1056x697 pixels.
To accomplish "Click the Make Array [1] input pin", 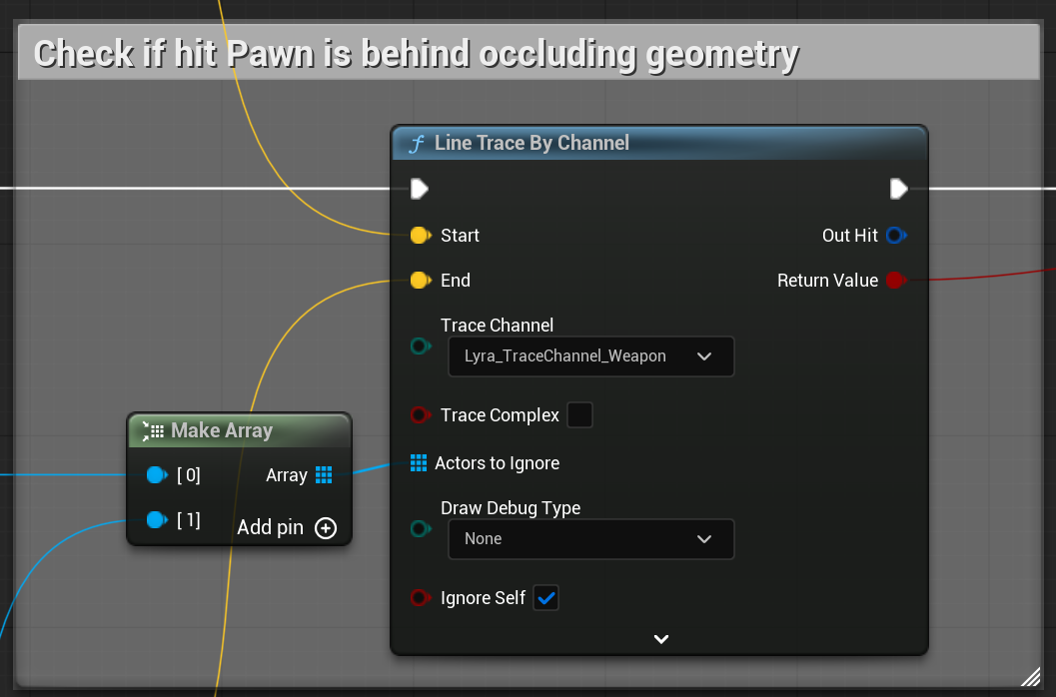I will [x=156, y=520].
